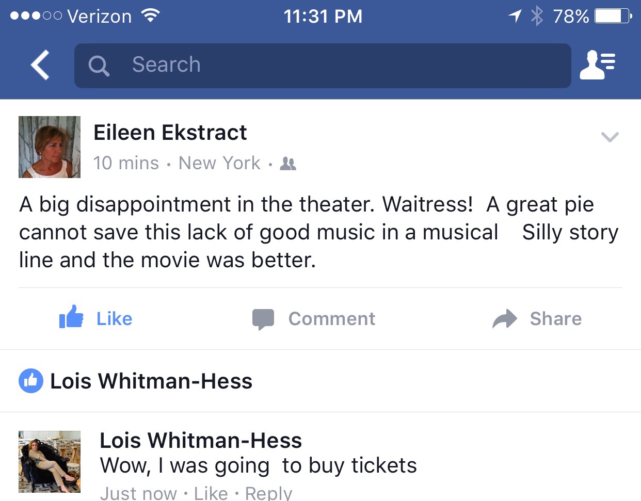This screenshot has height=501, width=641.
Task: Open the New York location link
Action: coord(219,163)
